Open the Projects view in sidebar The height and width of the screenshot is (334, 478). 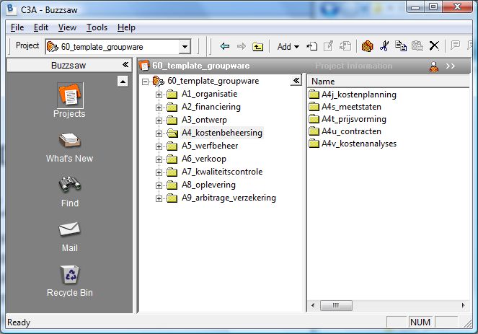click(x=70, y=100)
